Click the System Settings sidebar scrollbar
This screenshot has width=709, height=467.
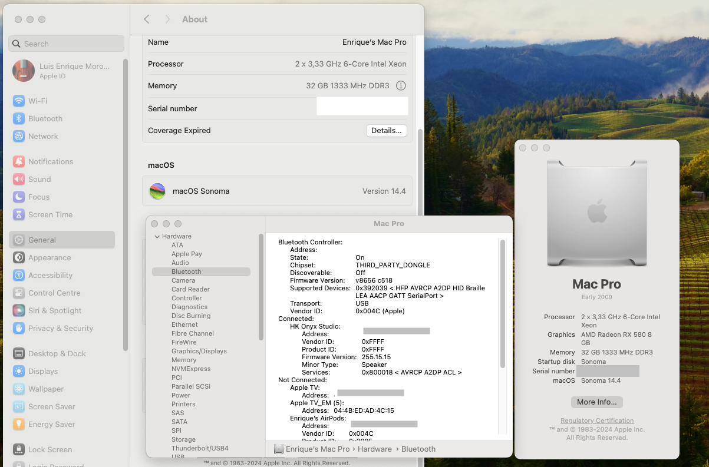tap(125, 204)
